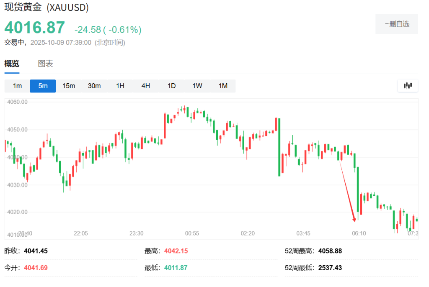Set the chart to 30m interval
This screenshot has height=287, width=429.
[x=94, y=86]
